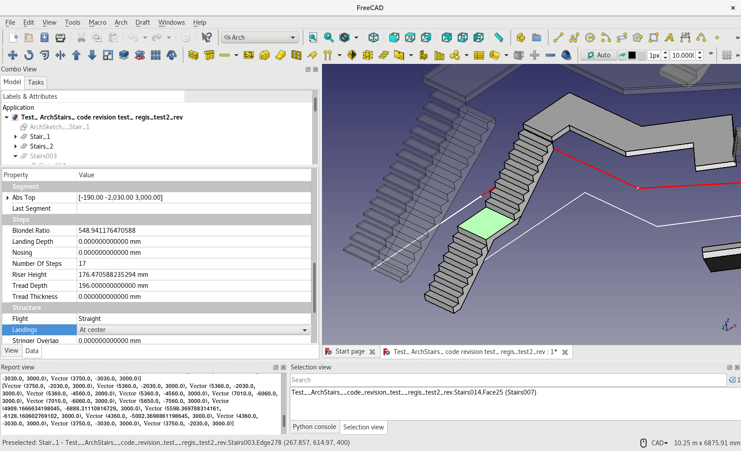Choose the Draft Line tool
Viewport: 741px width, 451px height.
point(558,37)
